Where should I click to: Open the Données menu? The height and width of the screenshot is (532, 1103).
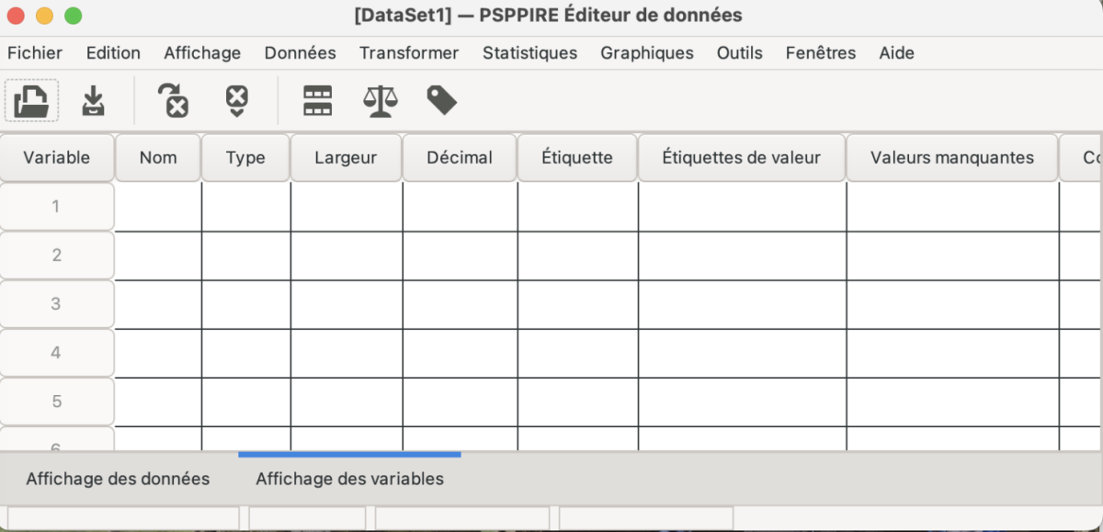tap(300, 52)
